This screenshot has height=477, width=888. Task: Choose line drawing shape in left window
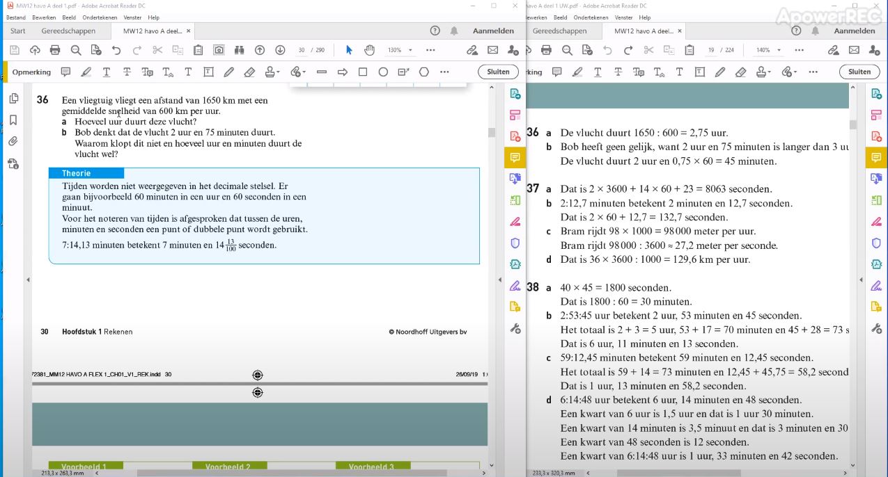321,72
